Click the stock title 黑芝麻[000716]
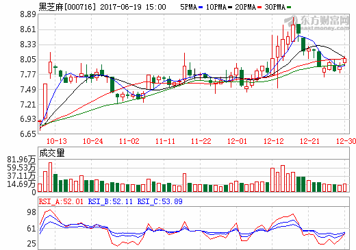 [x=67, y=7]
